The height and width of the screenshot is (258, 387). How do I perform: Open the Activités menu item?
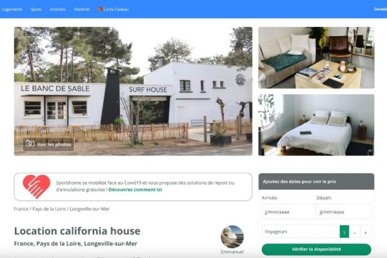point(57,10)
